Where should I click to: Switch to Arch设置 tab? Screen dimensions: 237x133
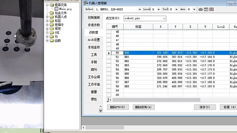click(x=94, y=40)
